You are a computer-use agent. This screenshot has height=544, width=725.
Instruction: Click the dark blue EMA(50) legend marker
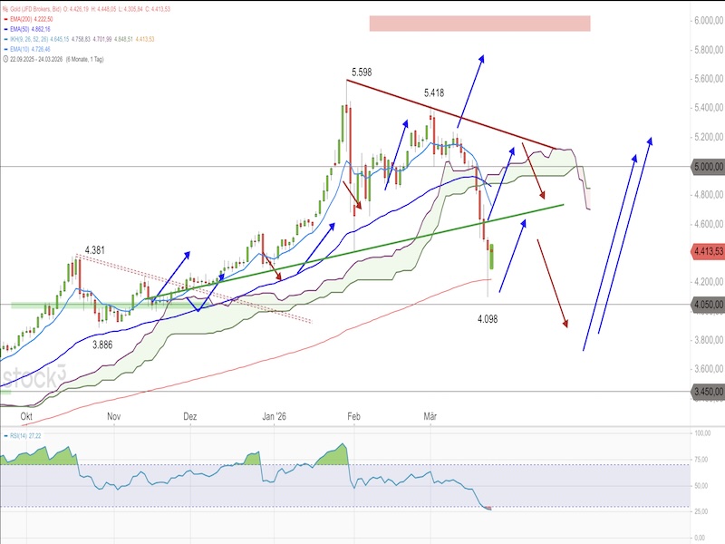pyautogui.click(x=6, y=31)
